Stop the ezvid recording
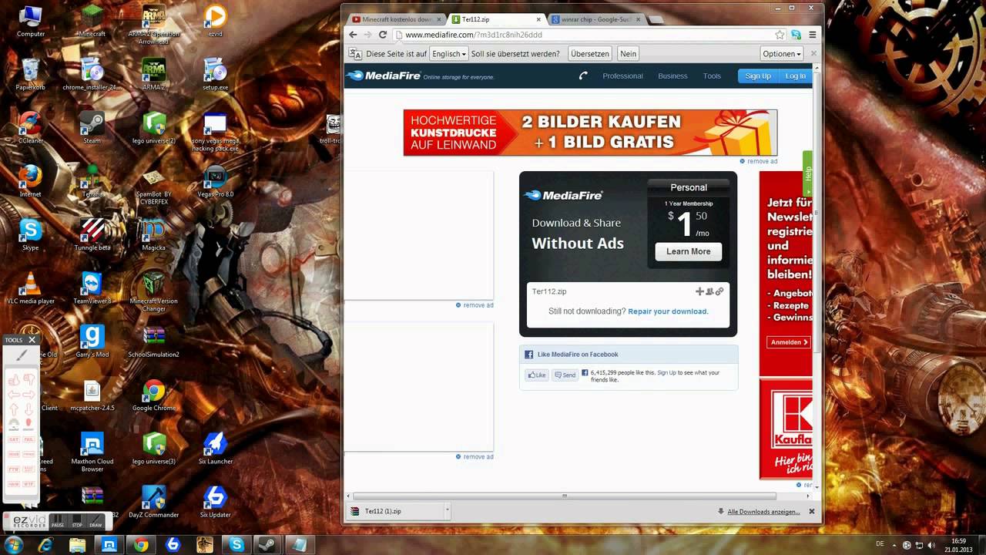This screenshot has width=986, height=555. pos(77,522)
